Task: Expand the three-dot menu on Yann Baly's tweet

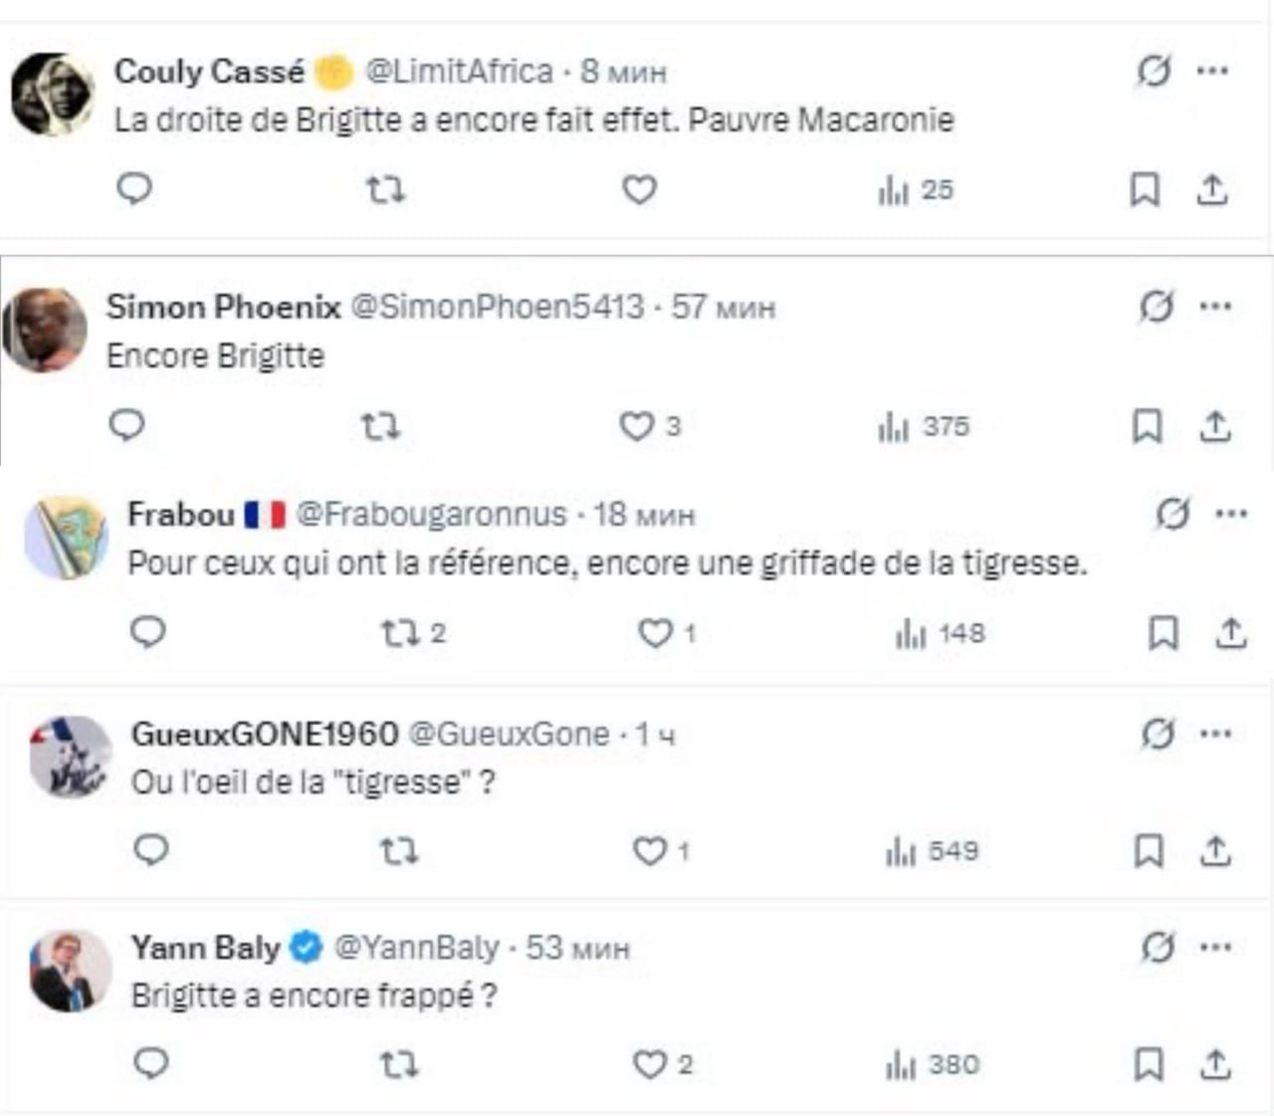Action: pos(1215,947)
